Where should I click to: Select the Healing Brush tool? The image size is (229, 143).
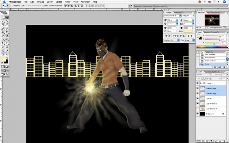[x=3, y=29]
